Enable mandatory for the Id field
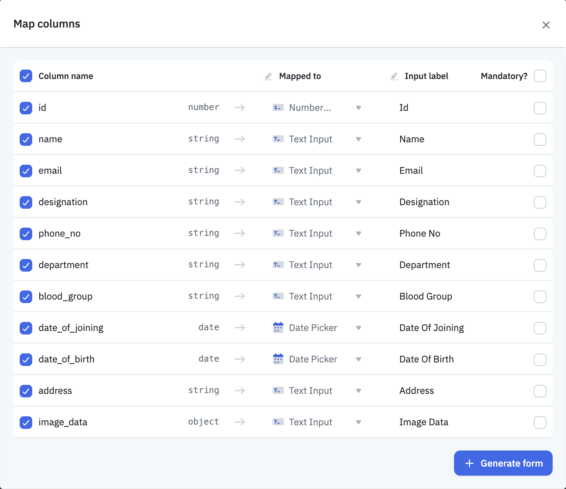566x489 pixels. tap(540, 108)
